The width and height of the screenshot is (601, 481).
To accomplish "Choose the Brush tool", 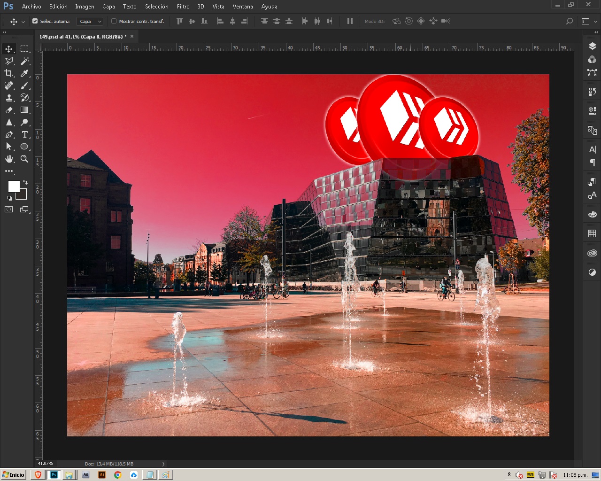I will (24, 85).
